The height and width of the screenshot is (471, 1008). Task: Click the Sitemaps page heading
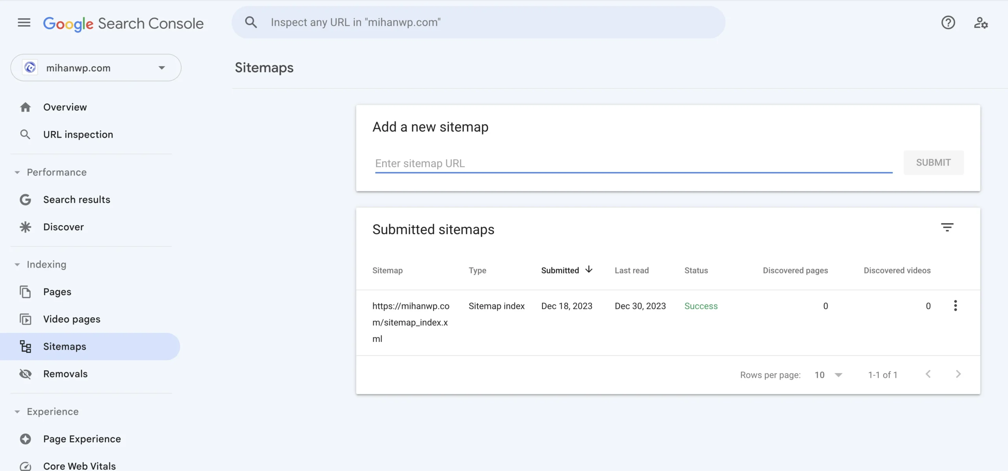coord(264,68)
